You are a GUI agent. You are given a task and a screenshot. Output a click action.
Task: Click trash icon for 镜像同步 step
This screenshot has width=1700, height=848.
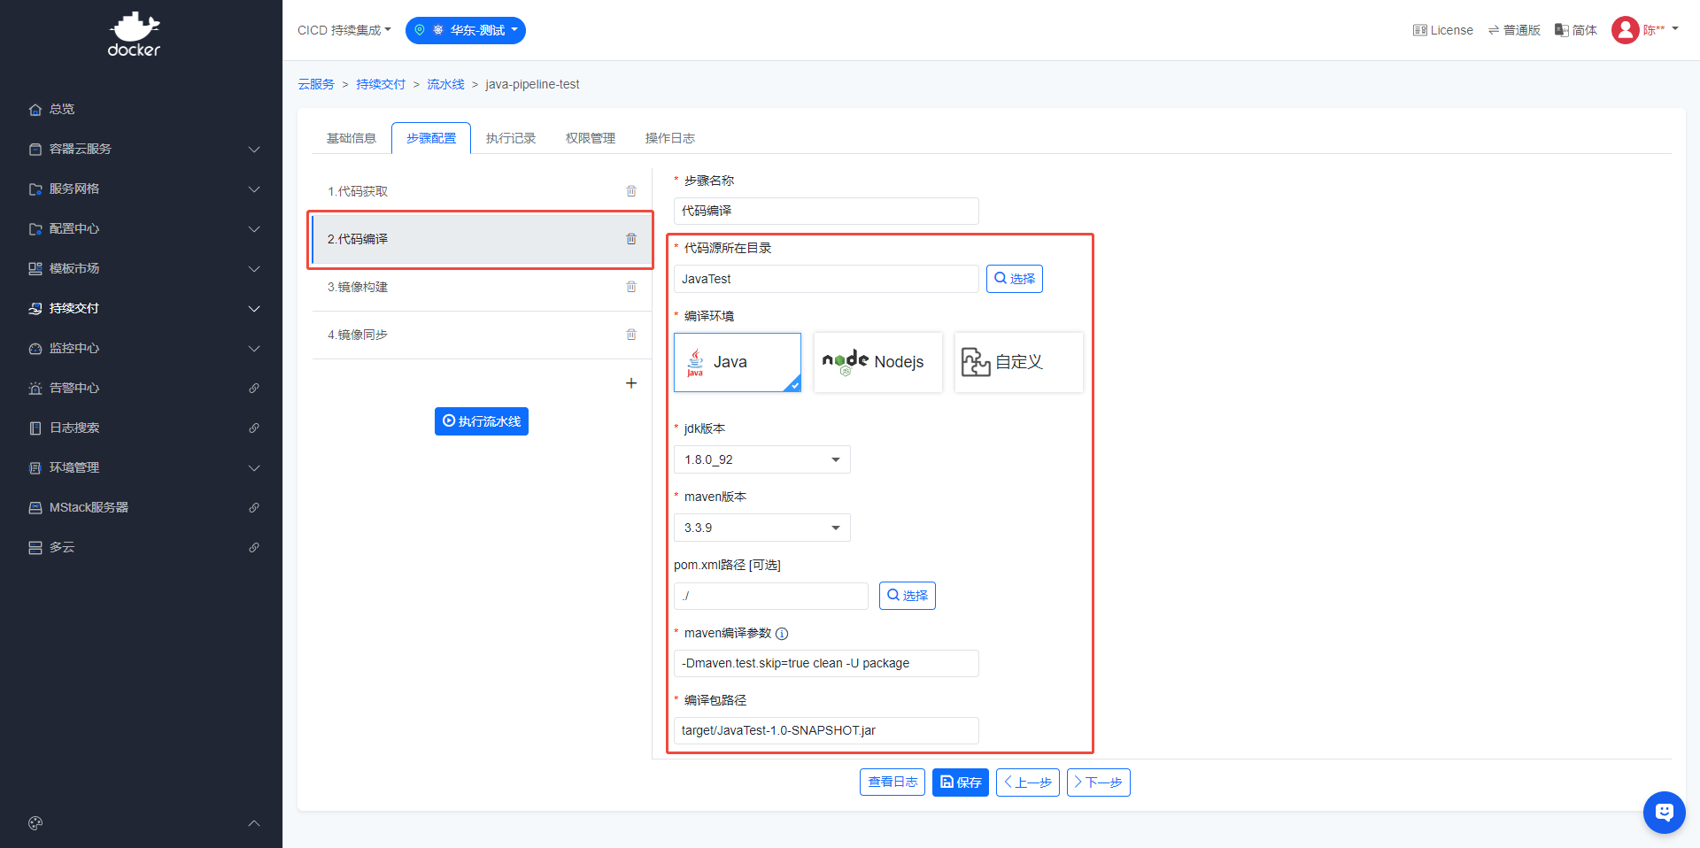(631, 335)
